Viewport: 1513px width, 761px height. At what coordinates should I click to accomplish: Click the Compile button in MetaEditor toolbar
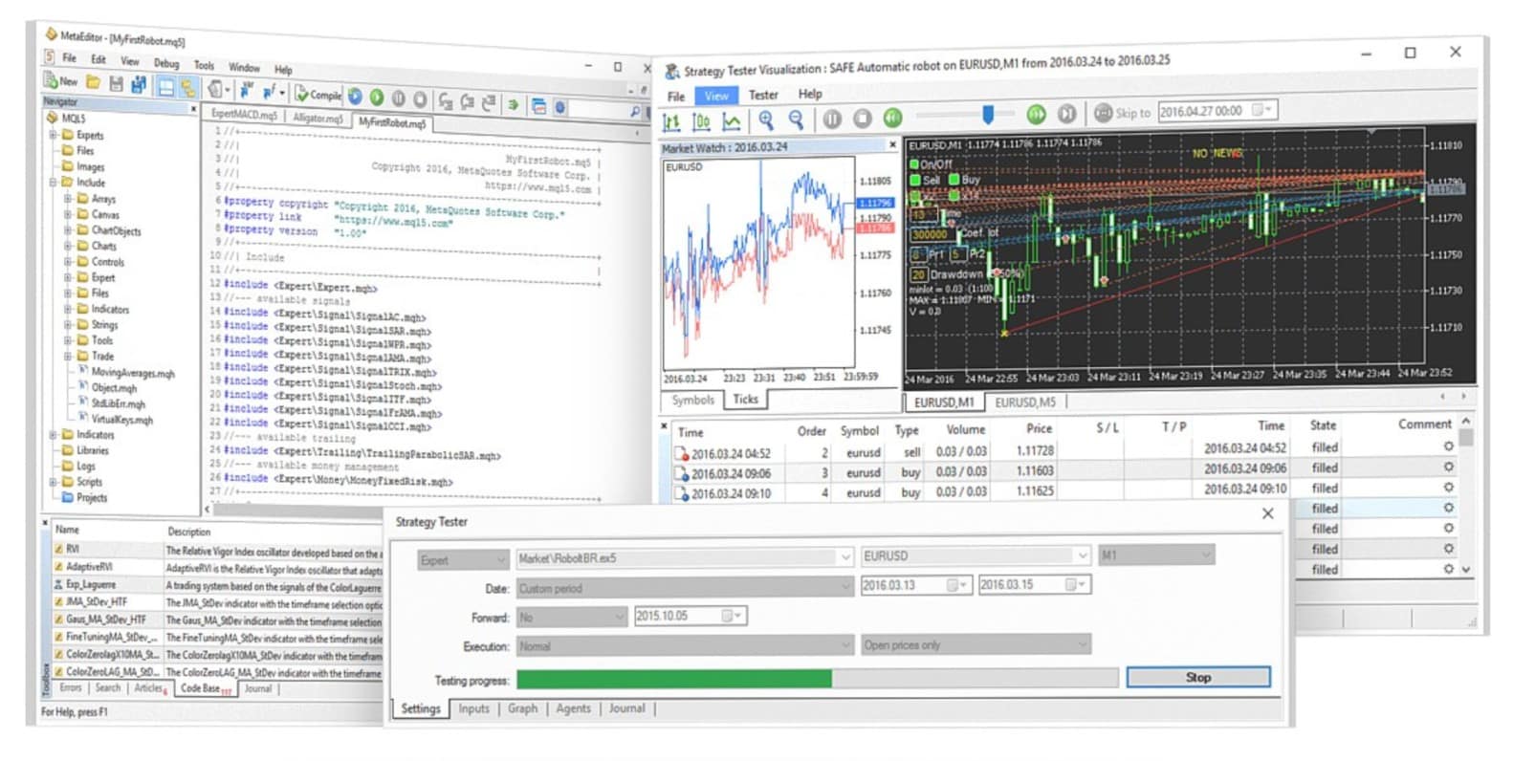(x=318, y=94)
